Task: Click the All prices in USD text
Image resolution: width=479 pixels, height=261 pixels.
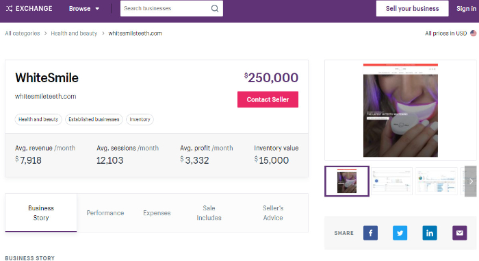Action: [x=445, y=34]
